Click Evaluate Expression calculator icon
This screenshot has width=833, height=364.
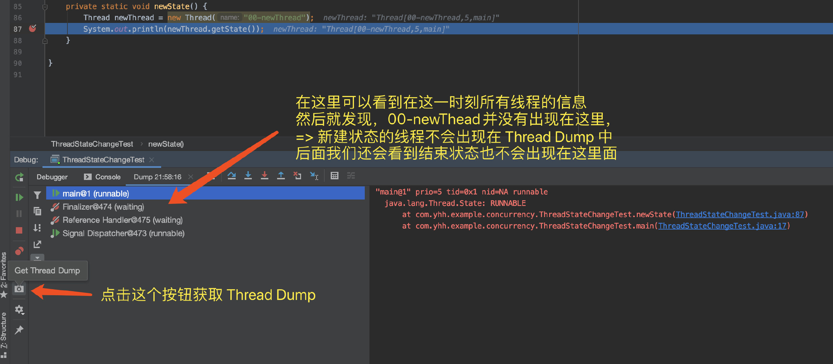tap(334, 176)
